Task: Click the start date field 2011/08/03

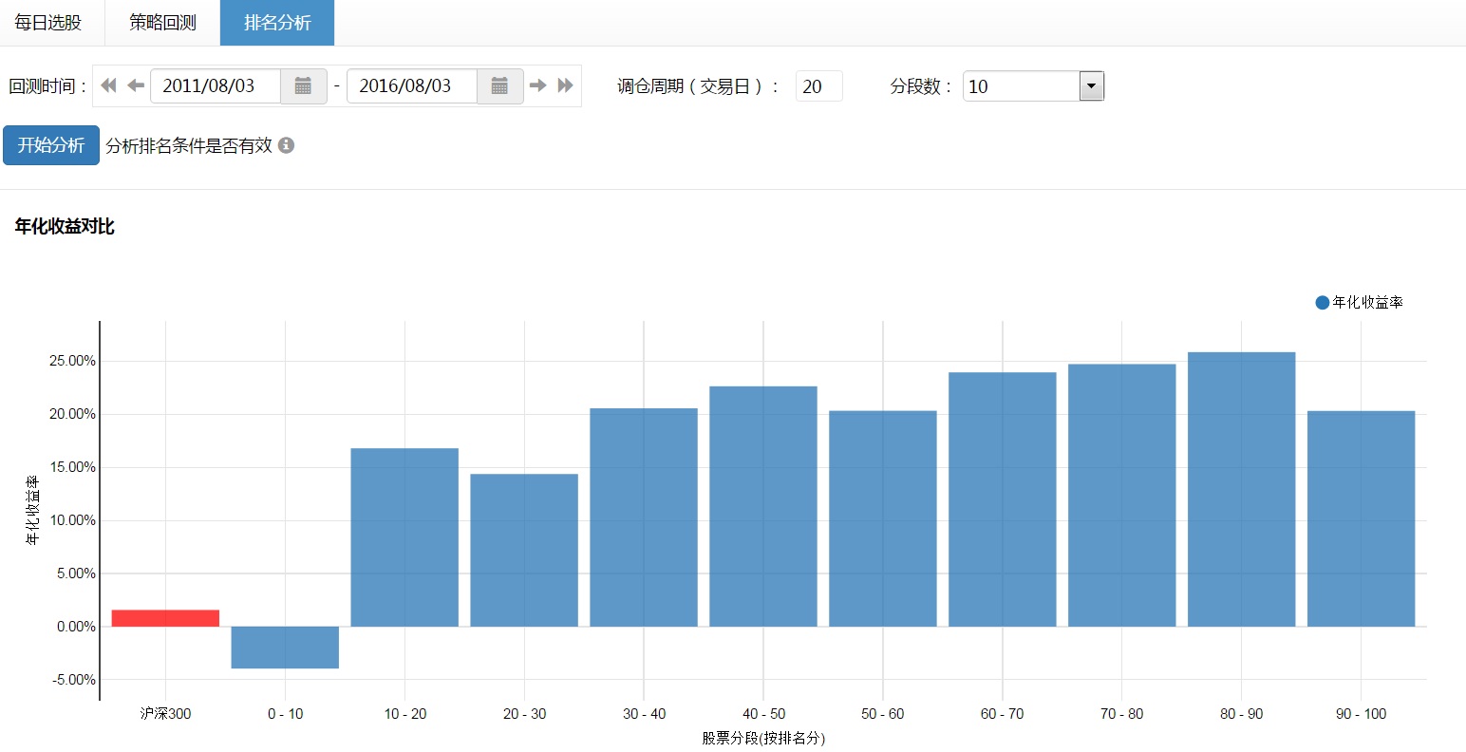Action: click(x=216, y=86)
